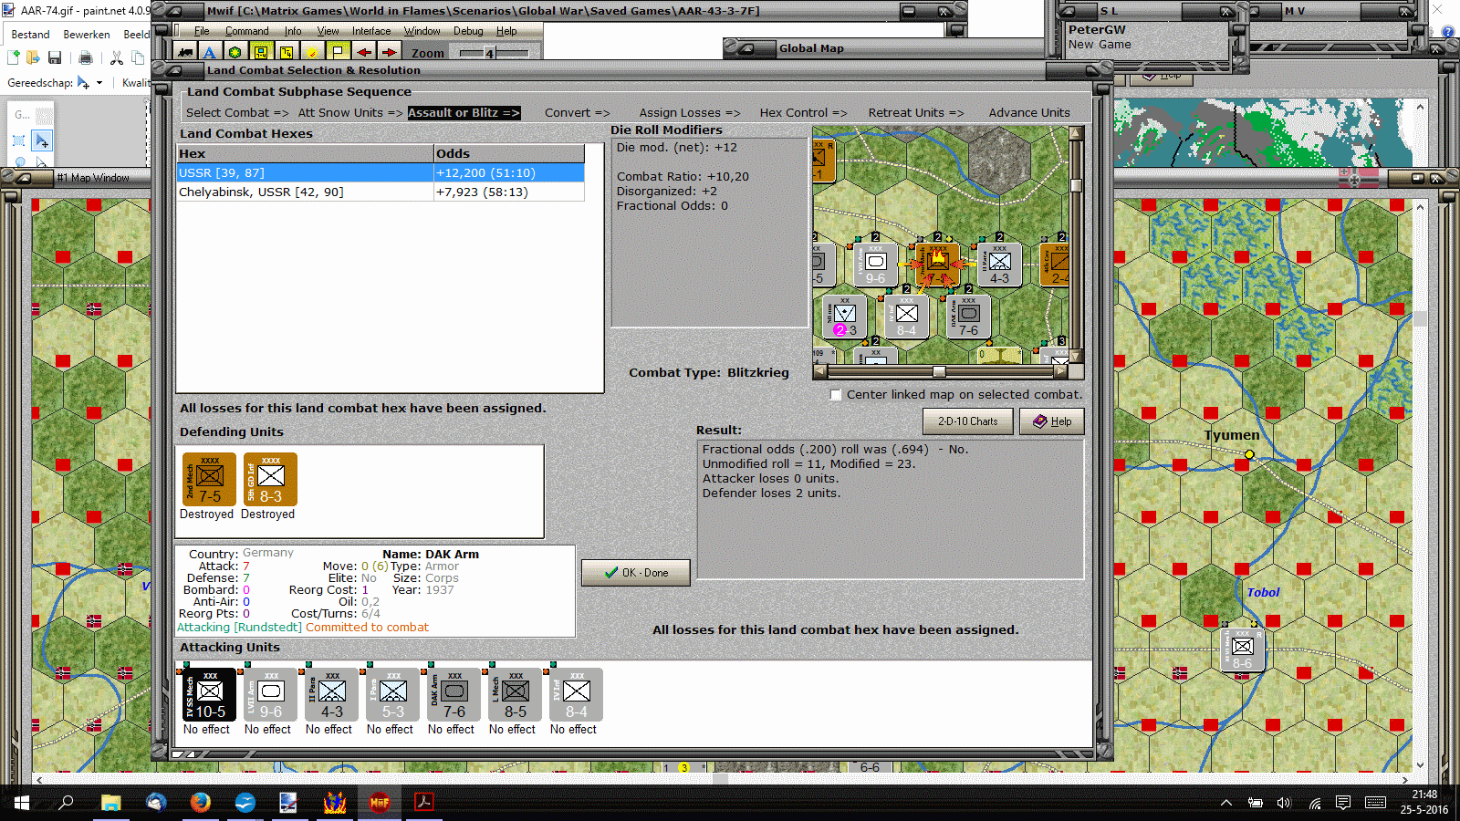The height and width of the screenshot is (821, 1460).
Task: Open the 2-D-10 Charts button
Action: click(x=967, y=421)
